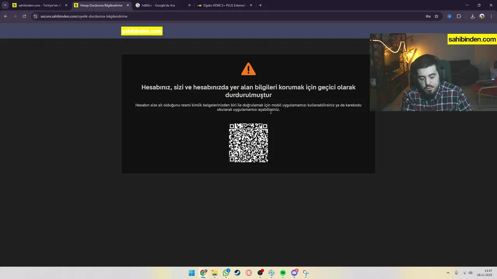Close the sahibinden.com - Türkiye'nin tab

click(x=66, y=5)
